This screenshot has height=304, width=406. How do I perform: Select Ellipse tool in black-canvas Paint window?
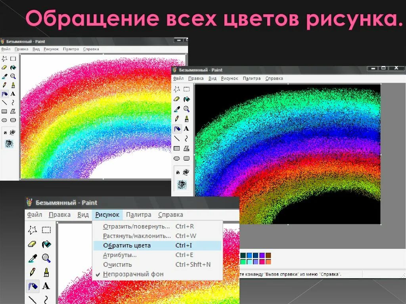(x=177, y=158)
